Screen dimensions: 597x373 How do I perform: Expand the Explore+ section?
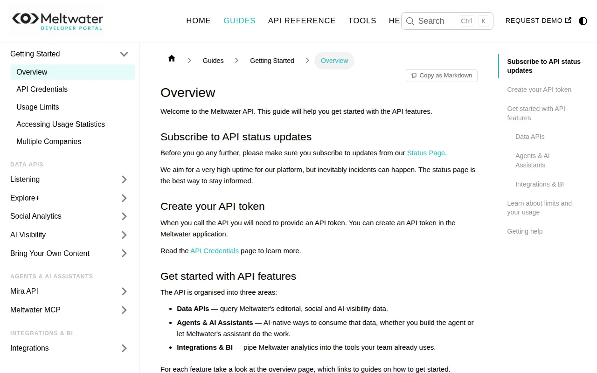[124, 198]
